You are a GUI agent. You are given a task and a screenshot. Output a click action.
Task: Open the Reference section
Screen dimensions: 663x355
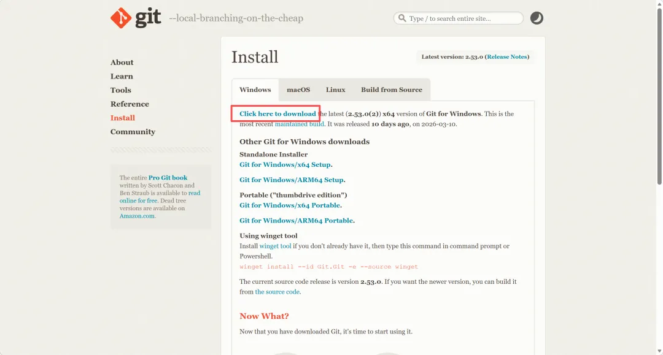130,104
